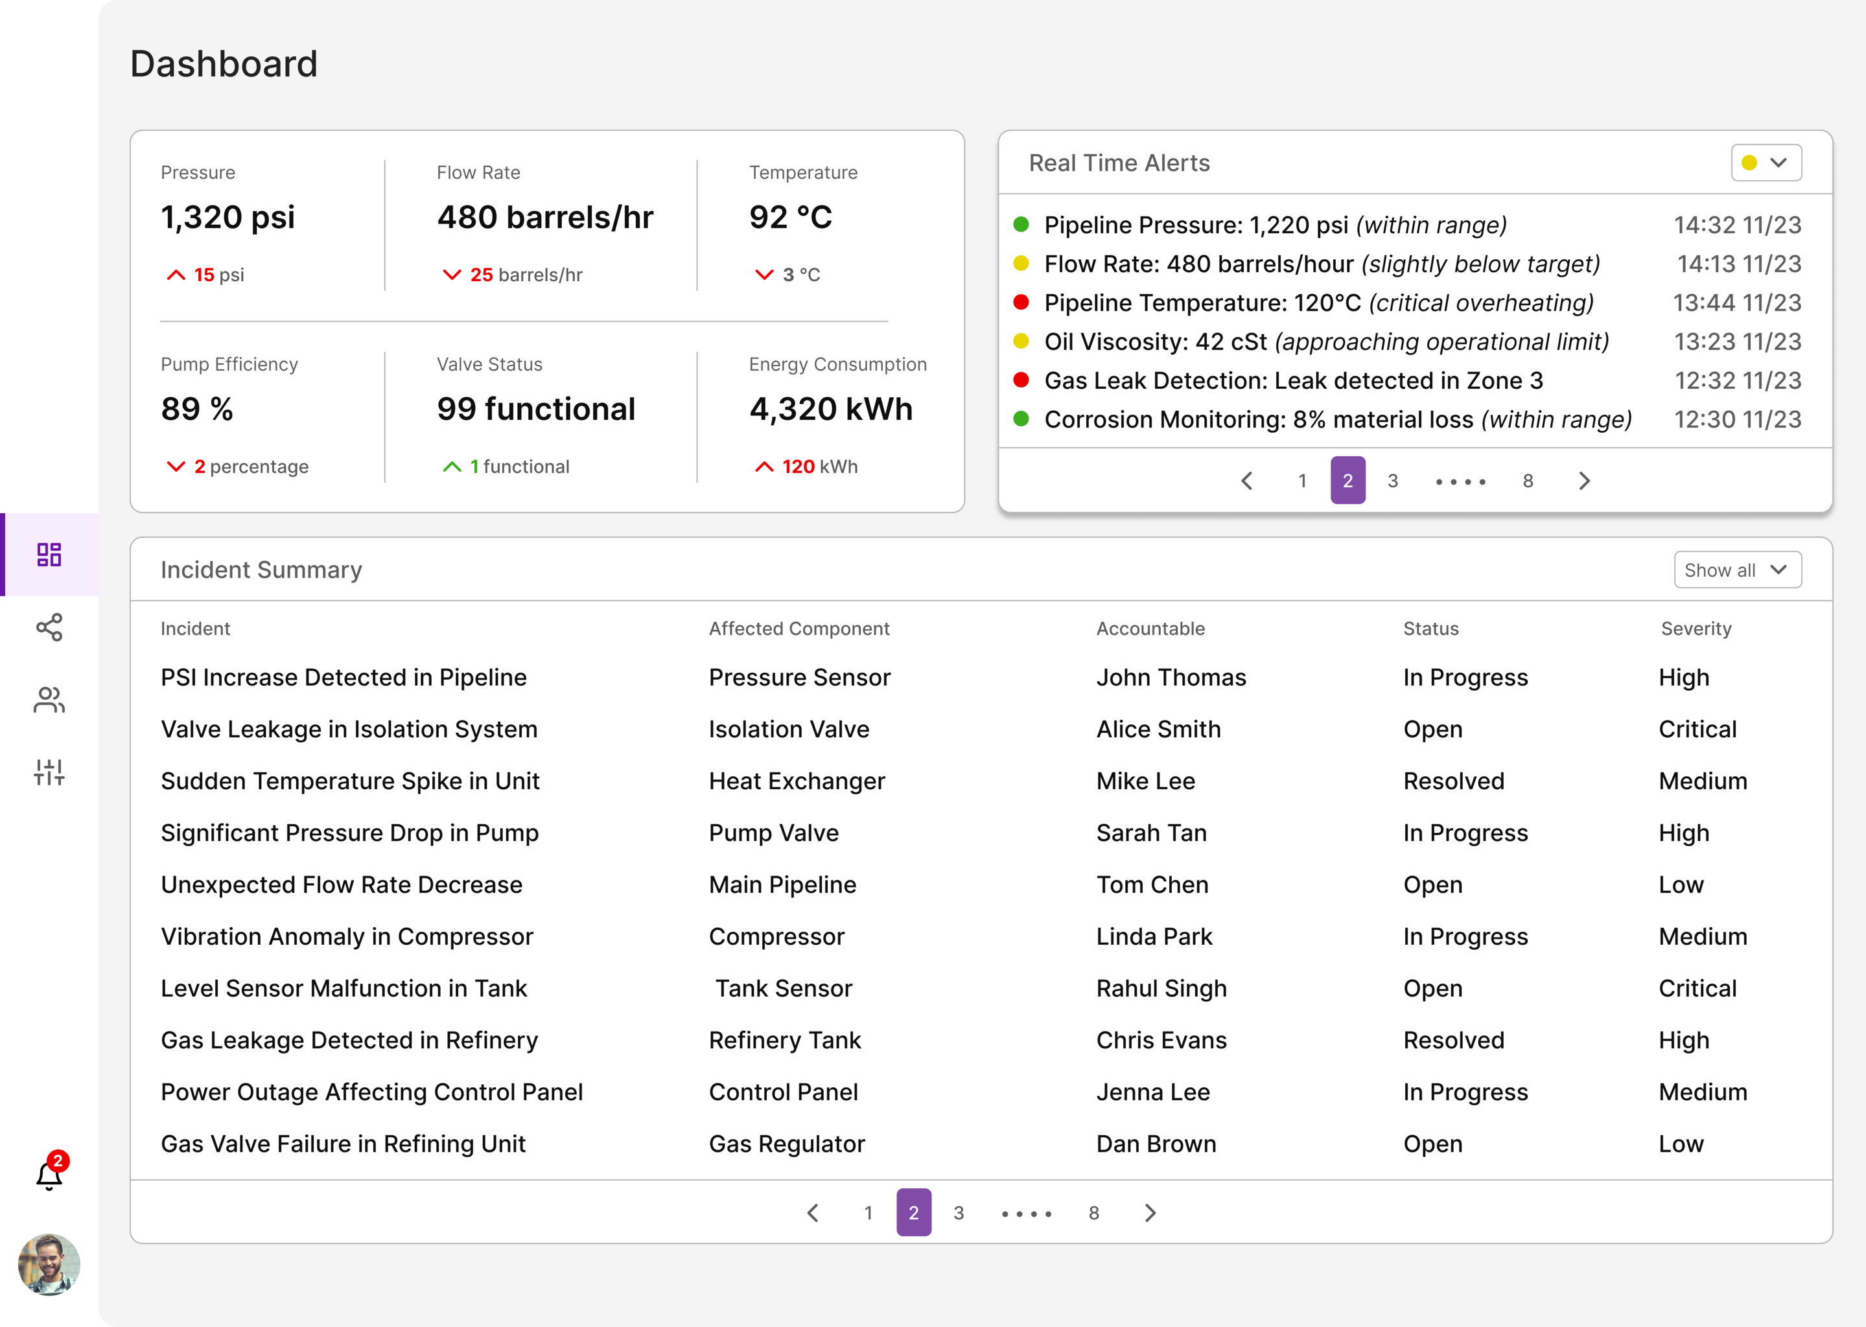This screenshot has height=1327, width=1866.
Task: Open the Valve Leakage in Isolation System incident
Action: (349, 729)
